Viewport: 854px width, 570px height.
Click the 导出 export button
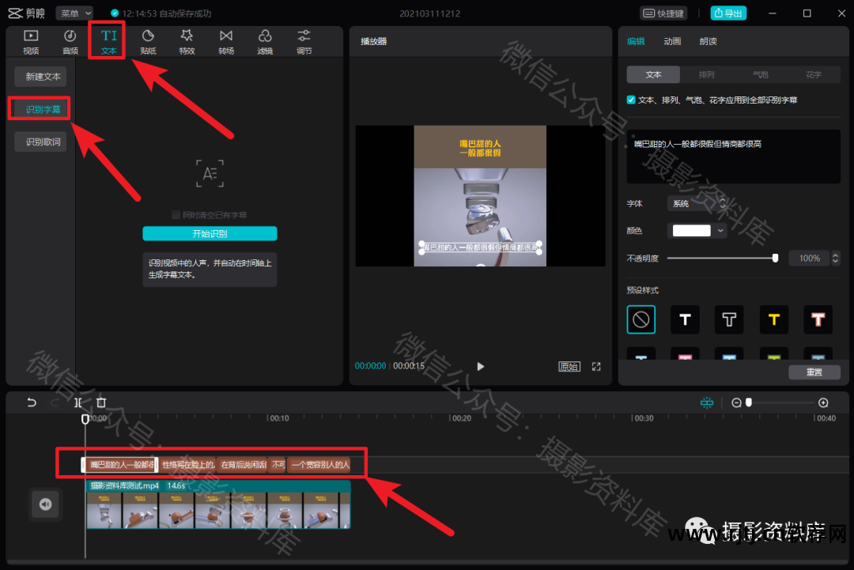click(x=728, y=13)
